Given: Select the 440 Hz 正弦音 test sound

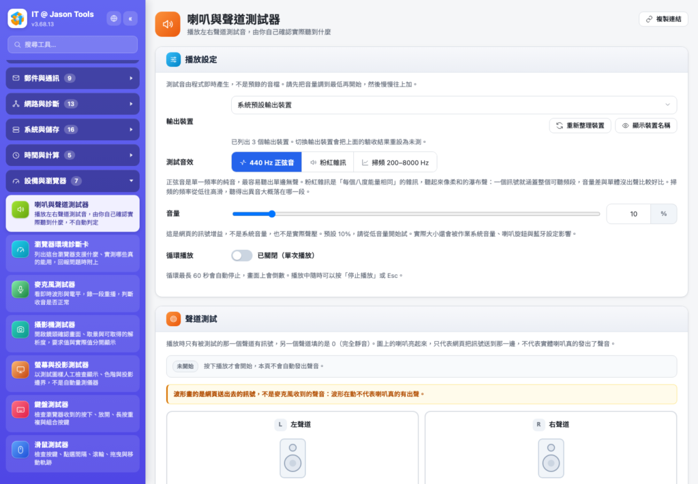Looking at the screenshot, I should 267,162.
